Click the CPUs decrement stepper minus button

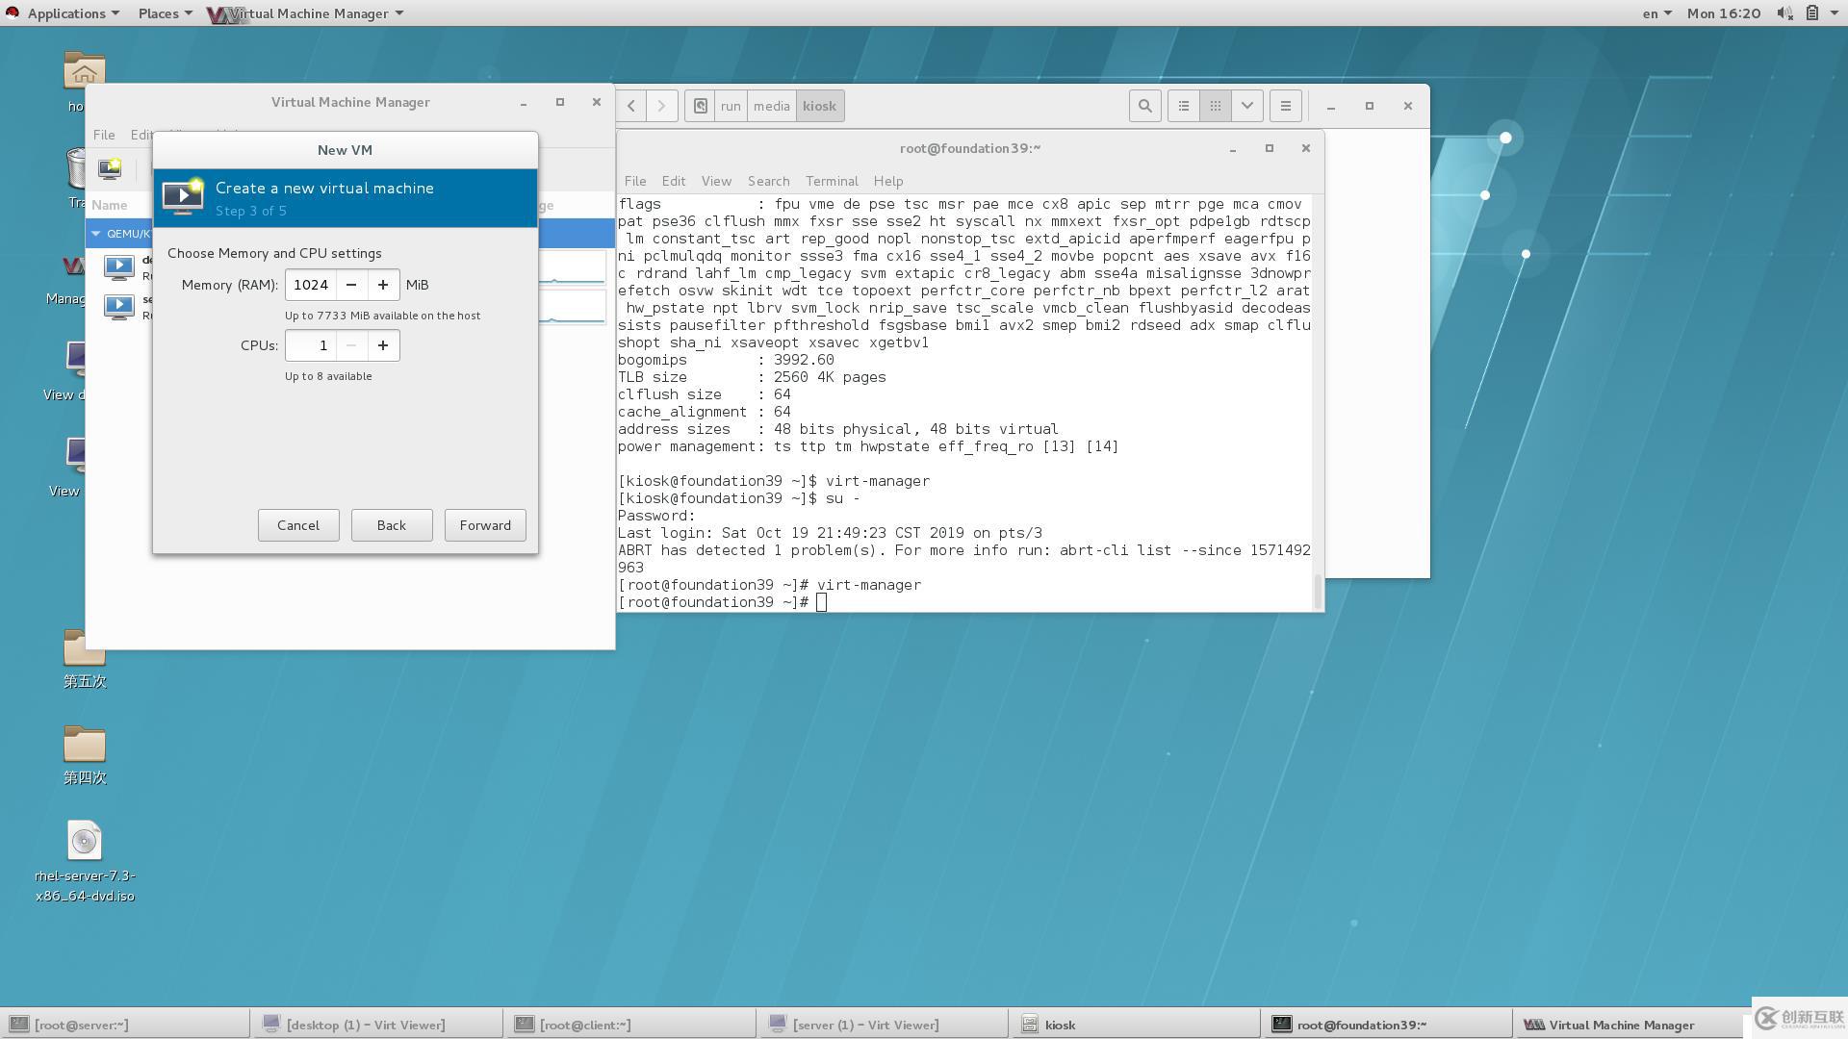tap(351, 345)
